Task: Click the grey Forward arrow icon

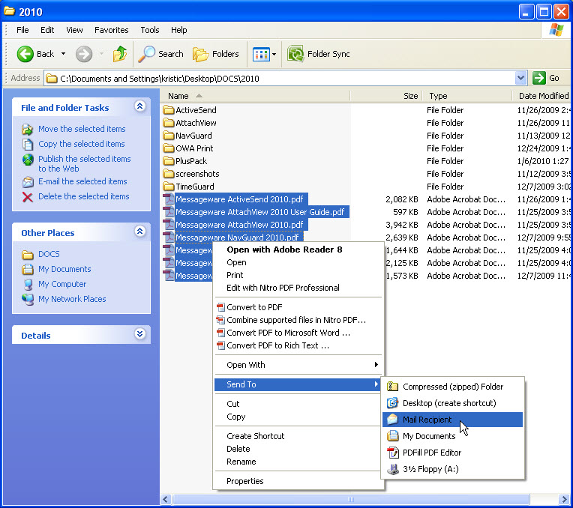Action: click(x=84, y=54)
